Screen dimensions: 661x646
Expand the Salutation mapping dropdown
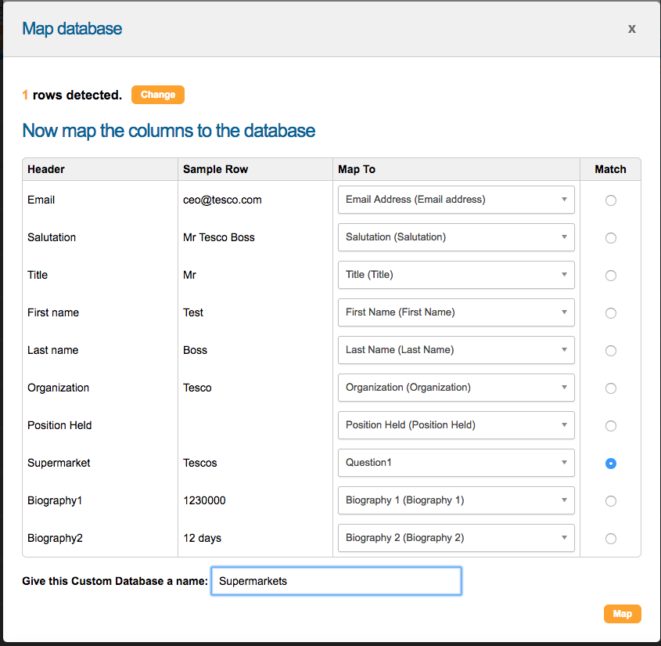[456, 237]
